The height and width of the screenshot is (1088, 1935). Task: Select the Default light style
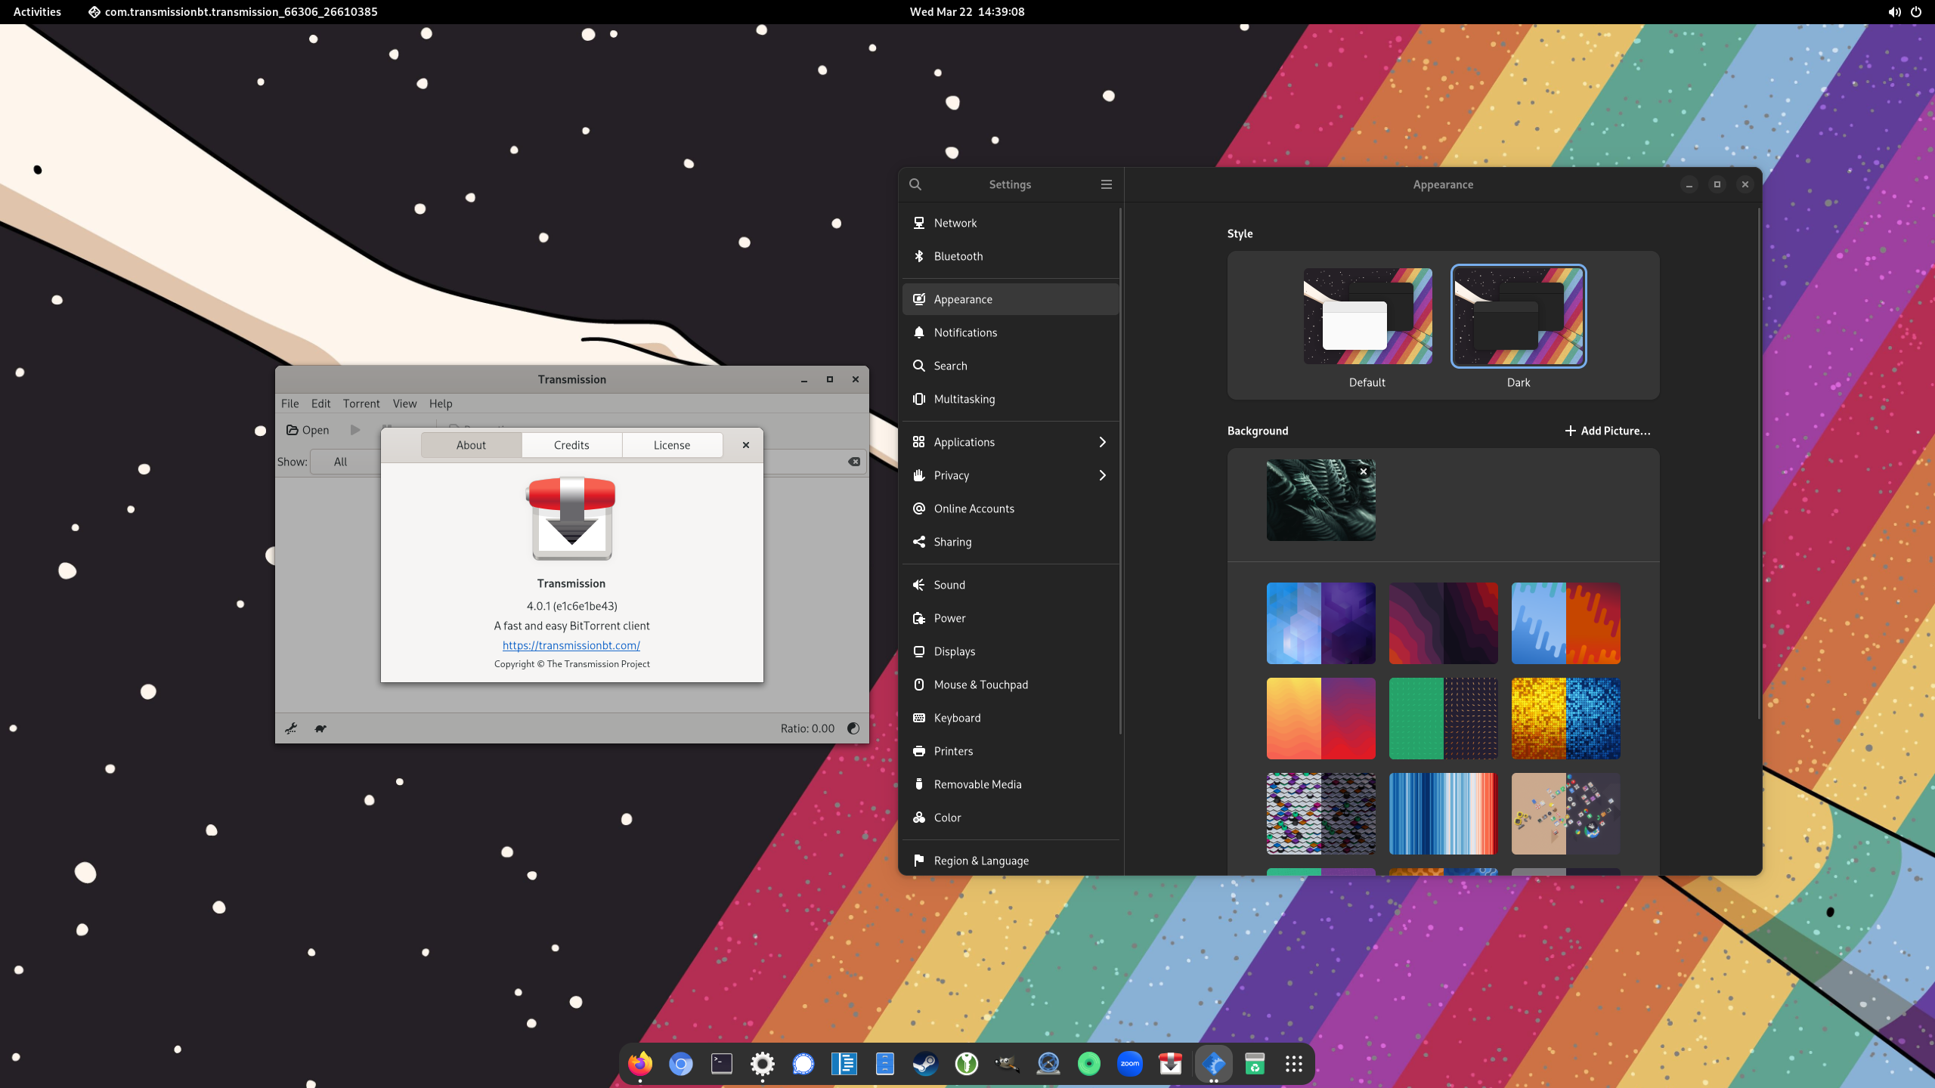pos(1367,316)
